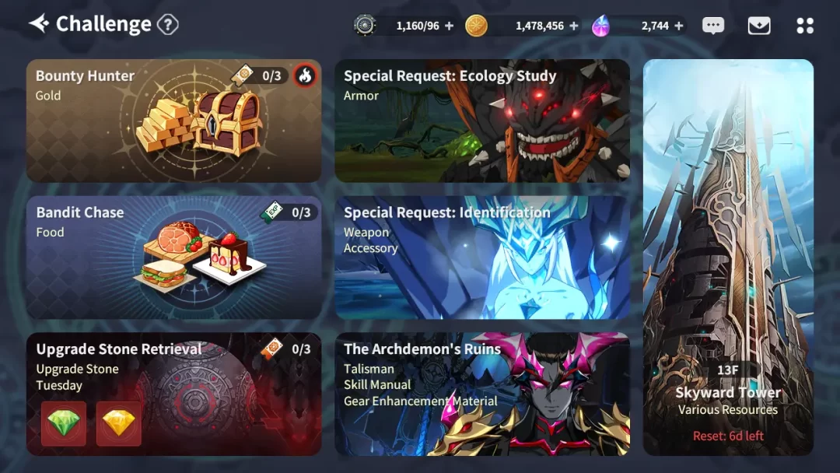This screenshot has height=473, width=840.
Task: Add gold with the plus next to 1,478,456
Action: (574, 26)
